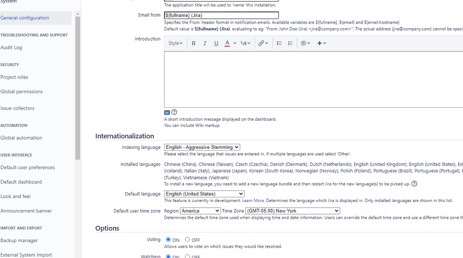463x258 pixels.
Task: Click the SECURITY sidebar heading
Action: coord(9,65)
